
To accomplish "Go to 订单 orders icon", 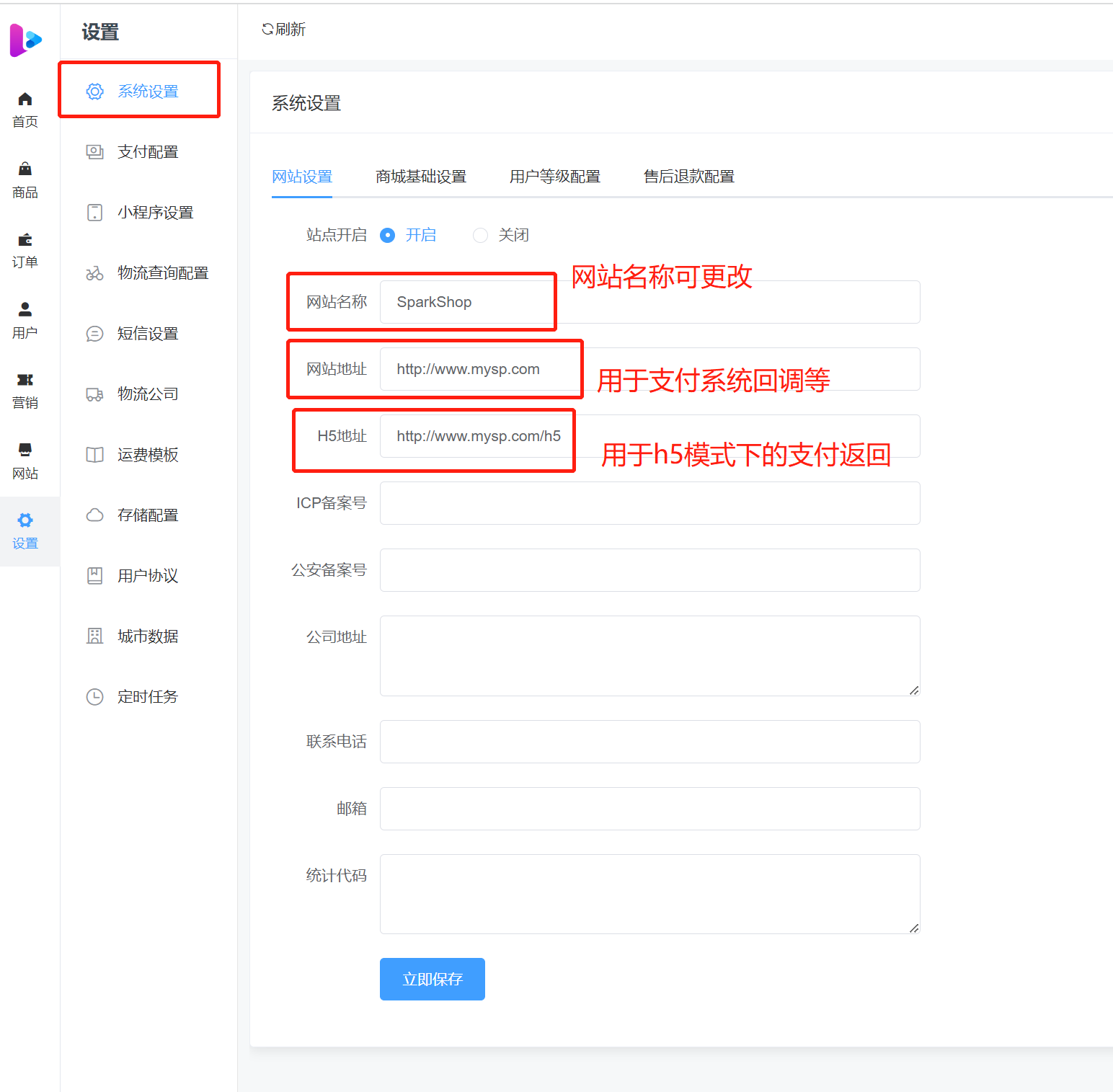I will 25,239.
